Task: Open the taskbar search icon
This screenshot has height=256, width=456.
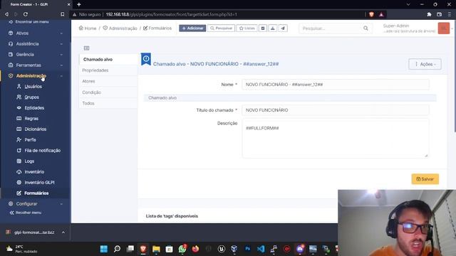Action: pyautogui.click(x=117, y=249)
